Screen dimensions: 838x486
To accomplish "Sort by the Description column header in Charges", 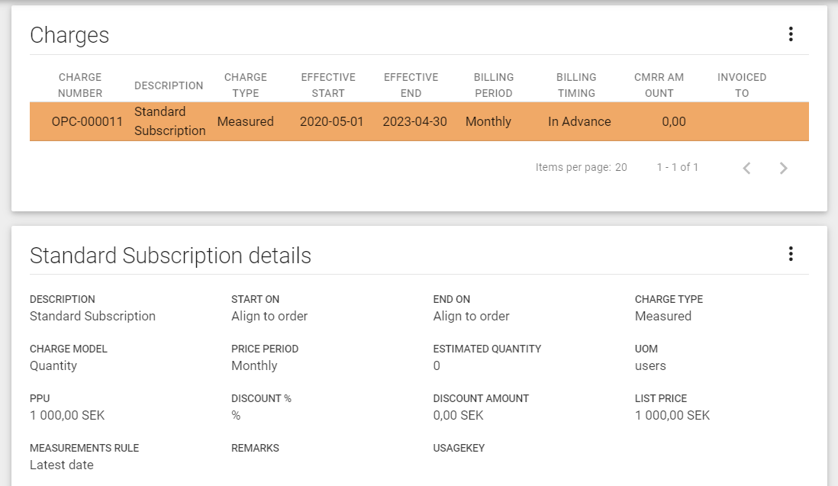I will click(x=169, y=85).
